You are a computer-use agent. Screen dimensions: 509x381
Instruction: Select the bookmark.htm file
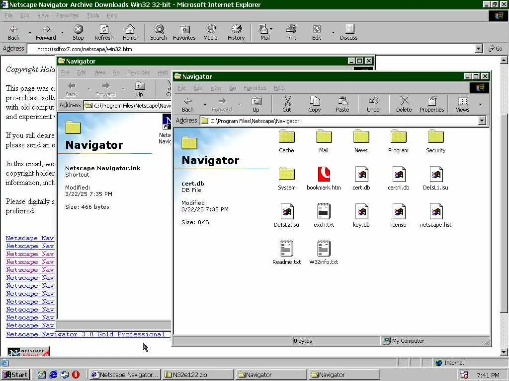(x=324, y=179)
